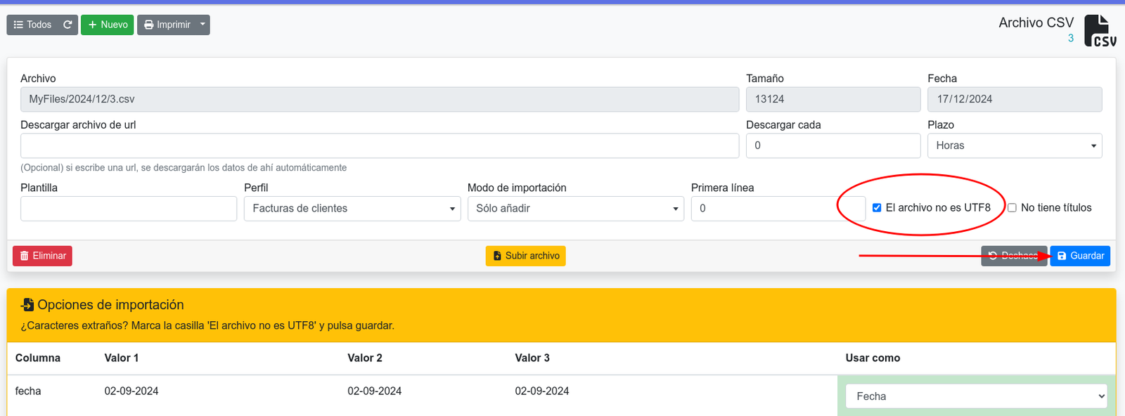Click the blue Guardar button
The width and height of the screenshot is (1125, 416).
pyautogui.click(x=1080, y=256)
